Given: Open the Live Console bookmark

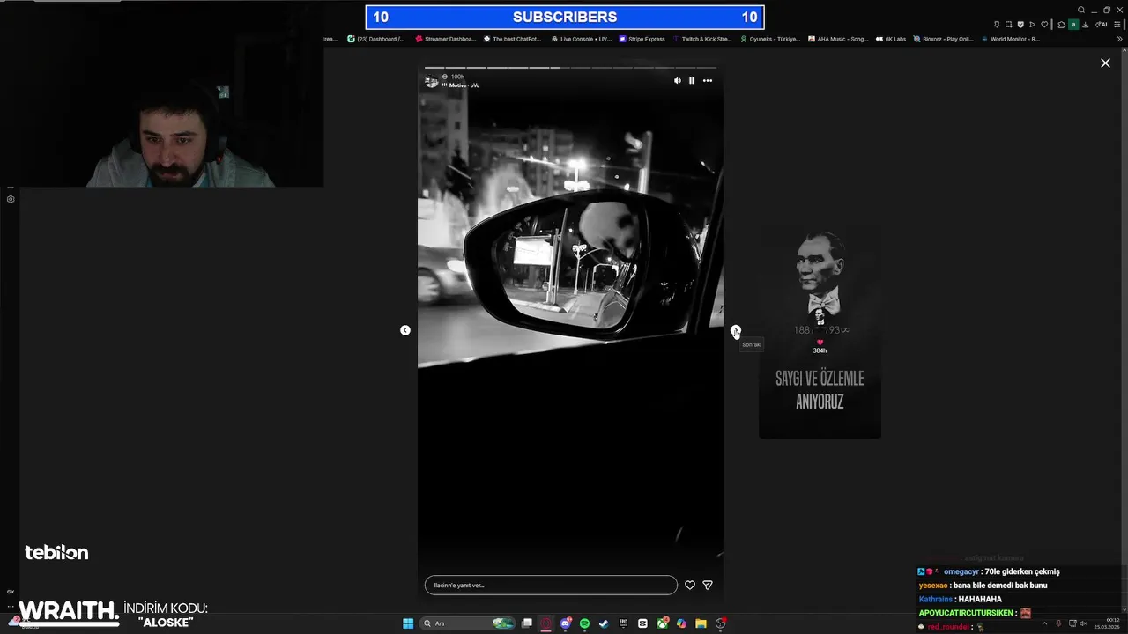Looking at the screenshot, I should 581,39.
